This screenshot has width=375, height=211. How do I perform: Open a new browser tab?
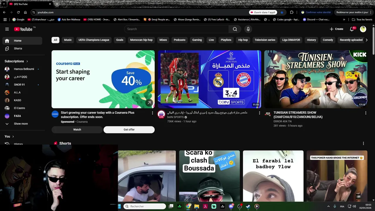pos(57,4)
